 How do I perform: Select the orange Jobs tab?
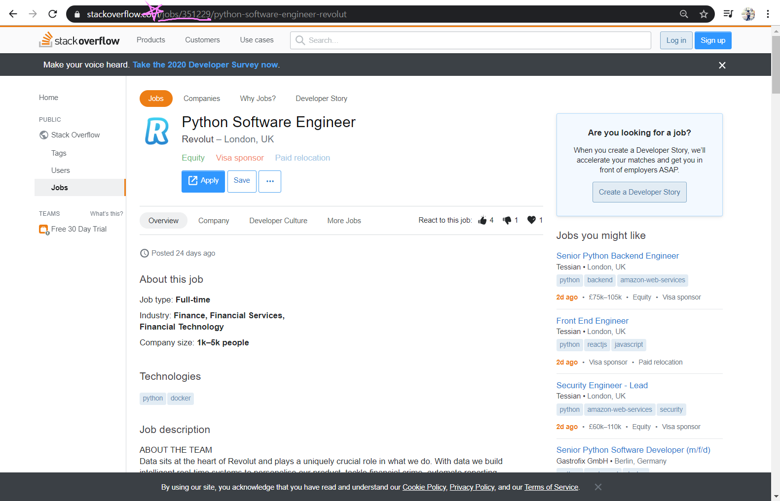point(156,99)
